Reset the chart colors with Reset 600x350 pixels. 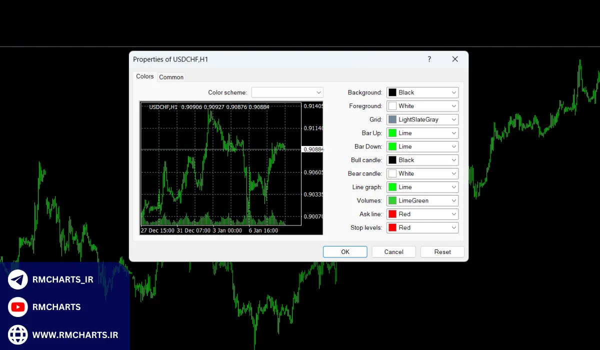[442, 252]
